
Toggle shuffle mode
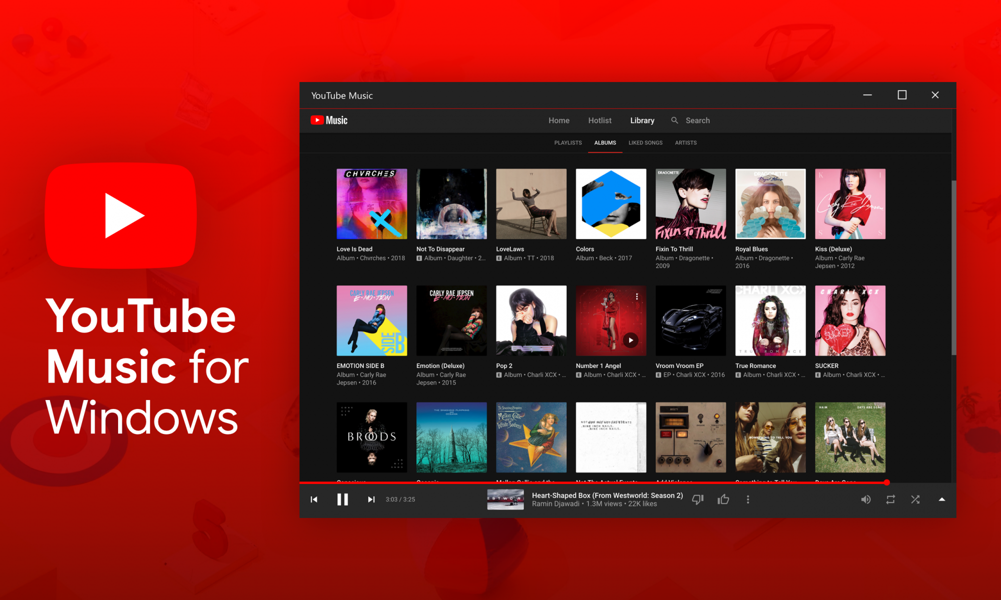[915, 499]
